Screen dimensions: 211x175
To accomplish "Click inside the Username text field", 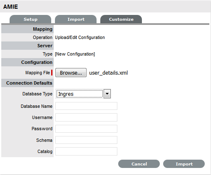I will click(x=86, y=117).
